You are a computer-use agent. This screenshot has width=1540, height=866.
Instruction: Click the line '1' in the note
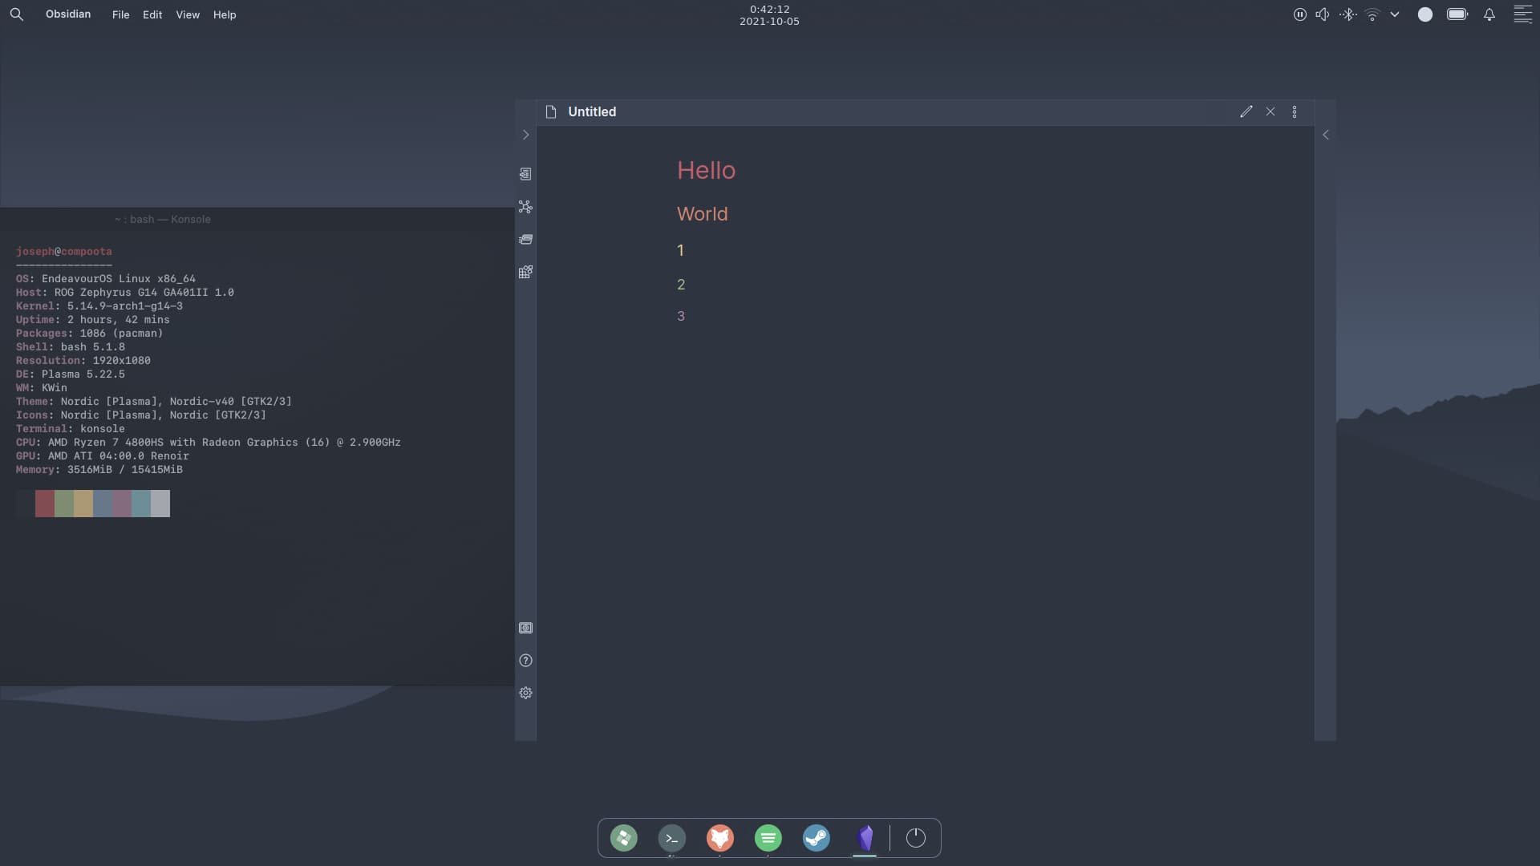click(680, 250)
